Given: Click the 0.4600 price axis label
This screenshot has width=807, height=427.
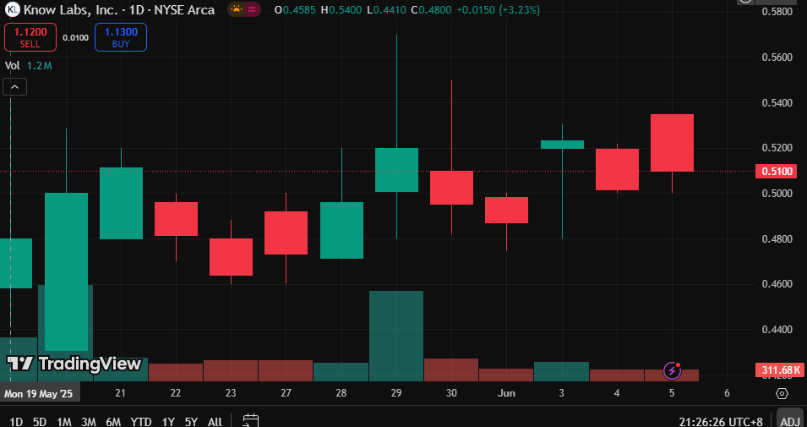Looking at the screenshot, I should (x=777, y=284).
